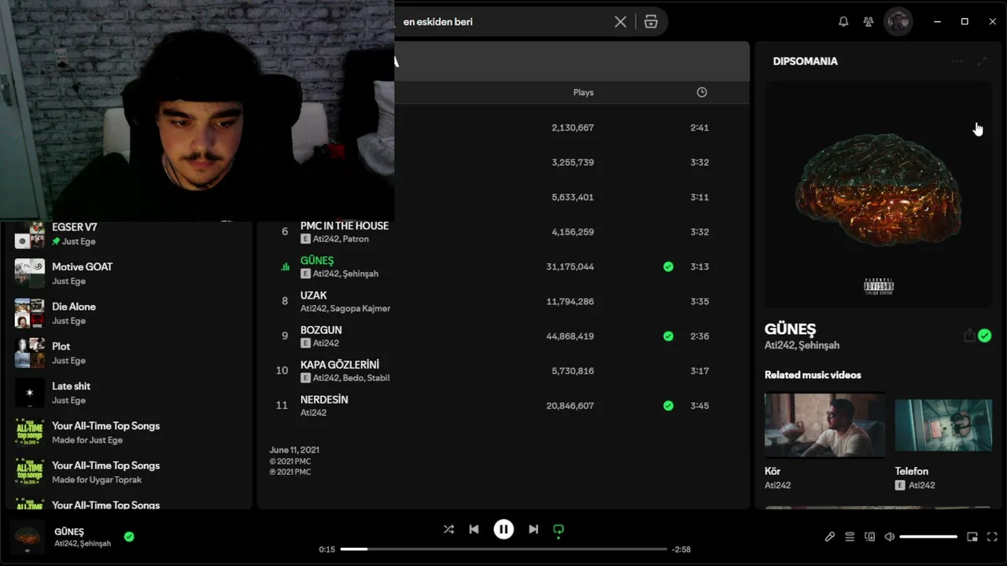Select the Motive GOAT playlist cover
The image size is (1007, 566).
point(30,274)
